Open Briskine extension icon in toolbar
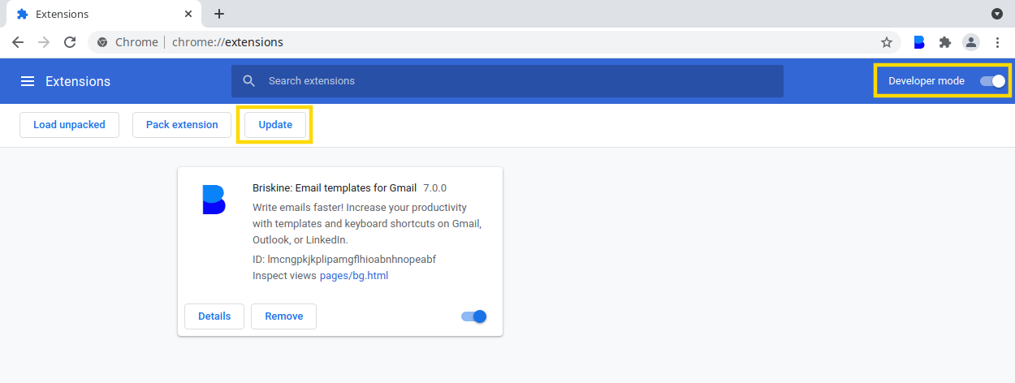 [x=919, y=42]
